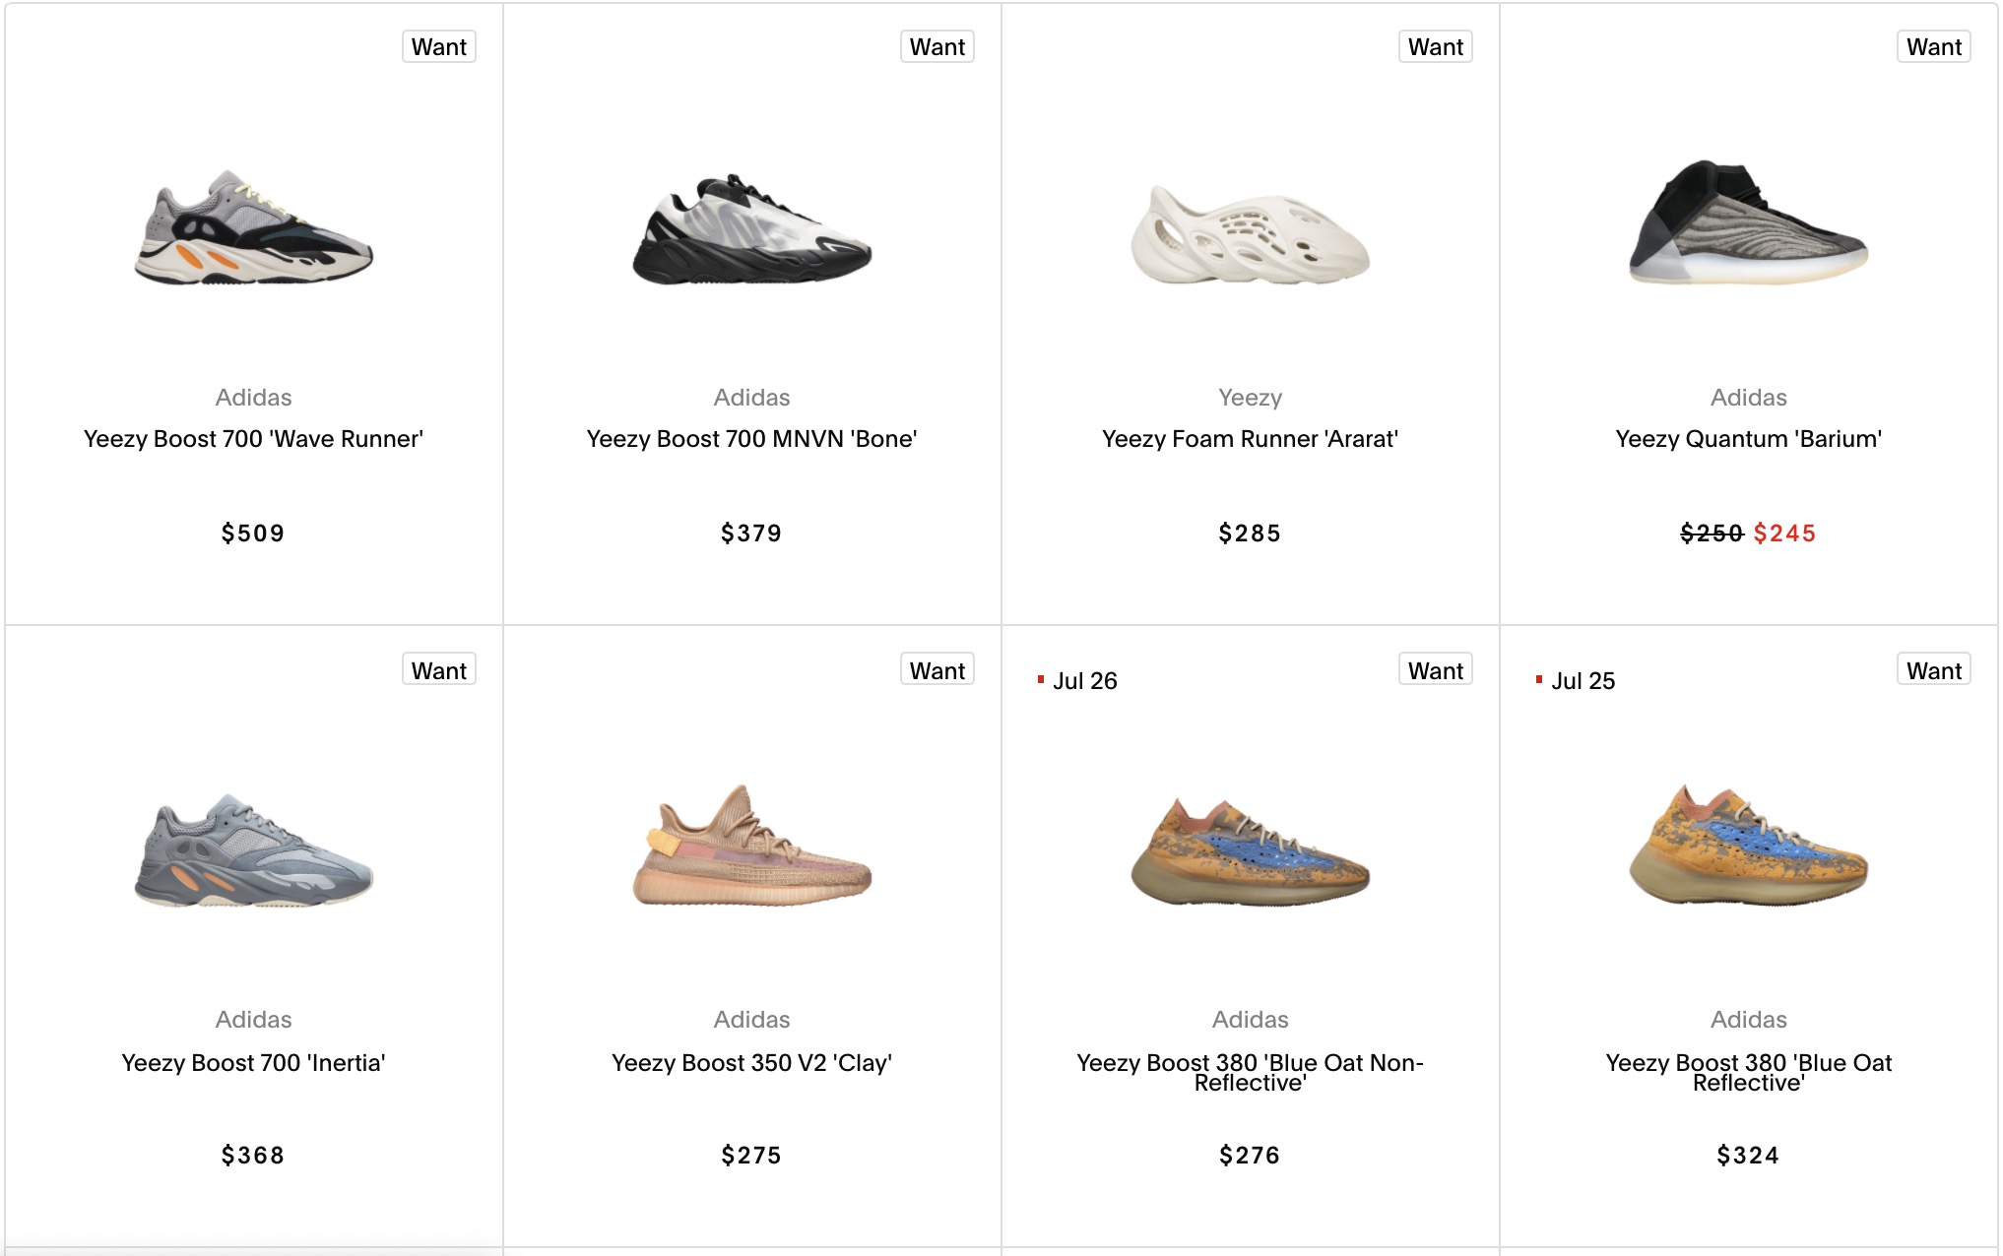Click the discounted $245 price
Screen dimensions: 2003x1256
[1784, 534]
